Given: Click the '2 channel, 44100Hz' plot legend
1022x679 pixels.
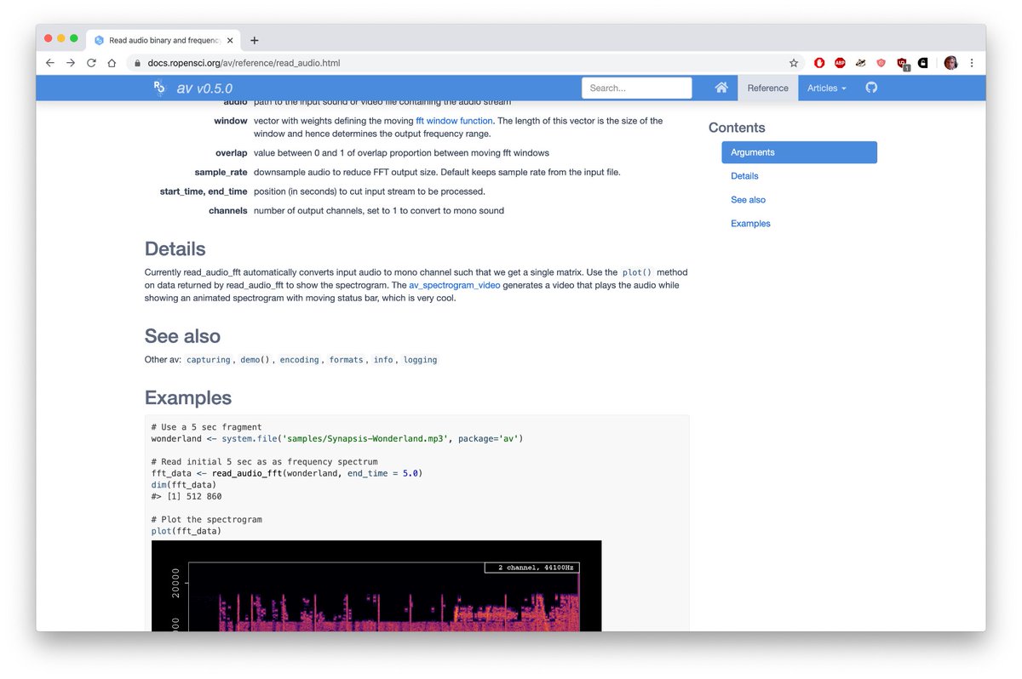Looking at the screenshot, I should (531, 568).
